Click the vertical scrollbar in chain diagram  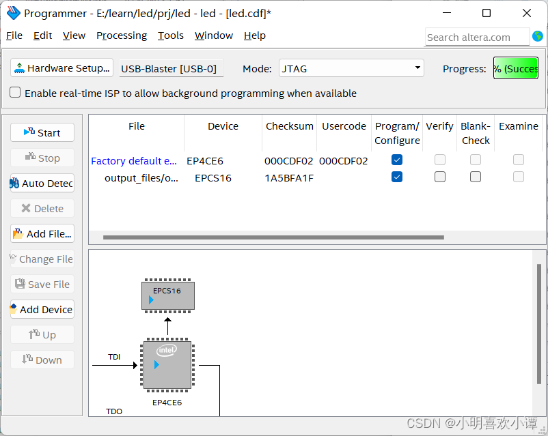[x=539, y=324]
